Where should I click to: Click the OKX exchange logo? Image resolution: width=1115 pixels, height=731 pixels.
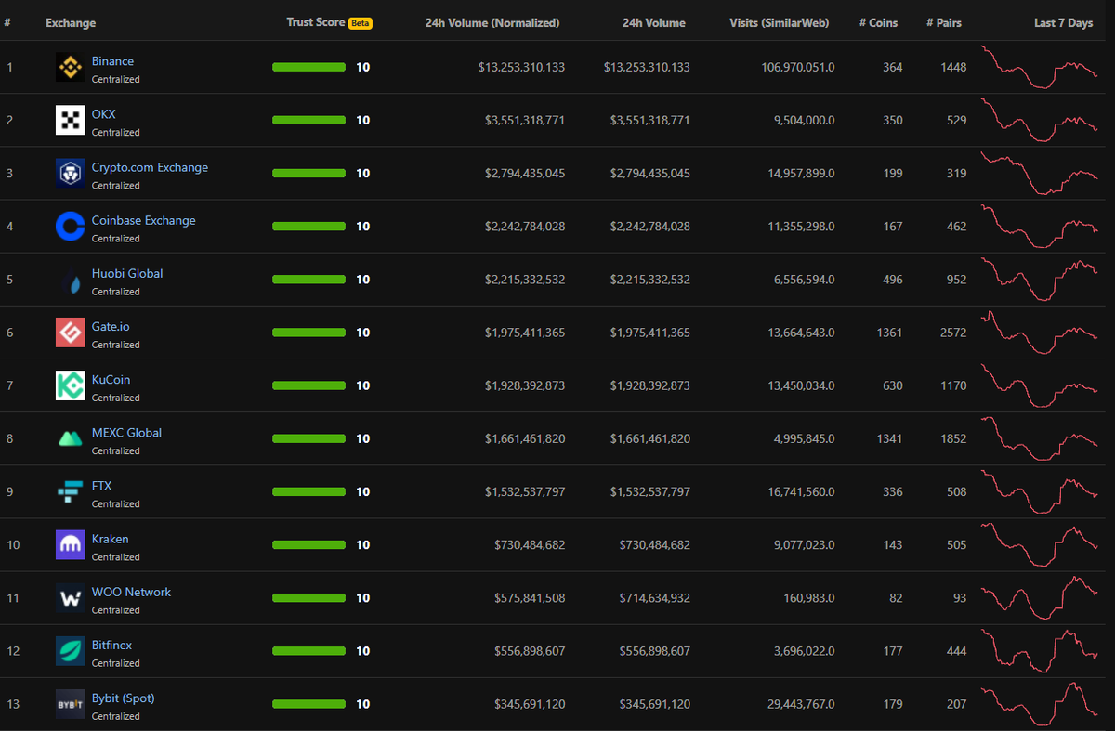(x=71, y=121)
